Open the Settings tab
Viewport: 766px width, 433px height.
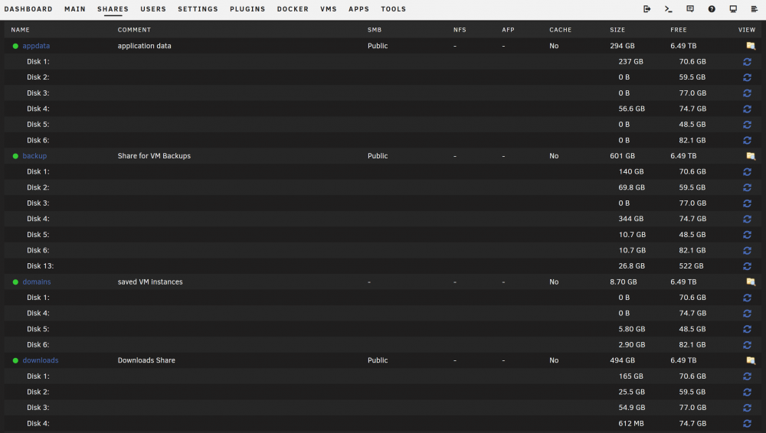pyautogui.click(x=198, y=8)
